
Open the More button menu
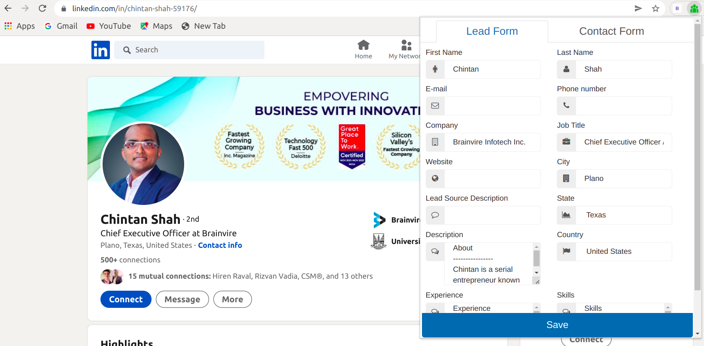(x=233, y=299)
